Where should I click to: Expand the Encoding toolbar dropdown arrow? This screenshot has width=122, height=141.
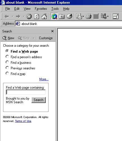108,17
